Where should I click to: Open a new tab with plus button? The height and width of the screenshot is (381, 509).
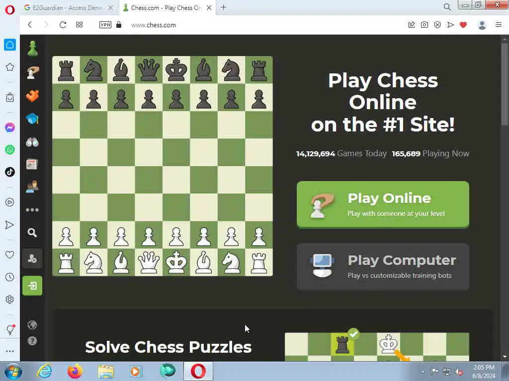coord(223,7)
